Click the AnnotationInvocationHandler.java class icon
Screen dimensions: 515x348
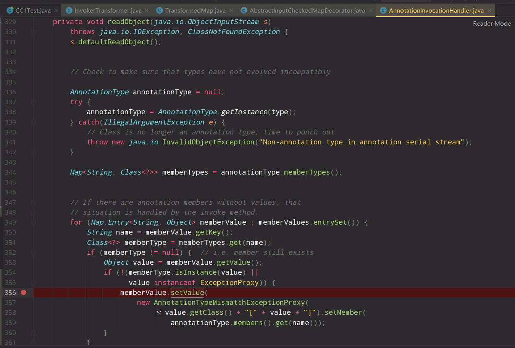click(x=383, y=10)
